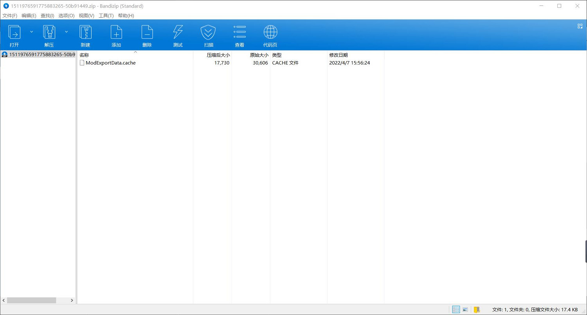Image resolution: width=587 pixels, height=315 pixels.
Task: Sort by 名称 column header
Action: click(85, 55)
